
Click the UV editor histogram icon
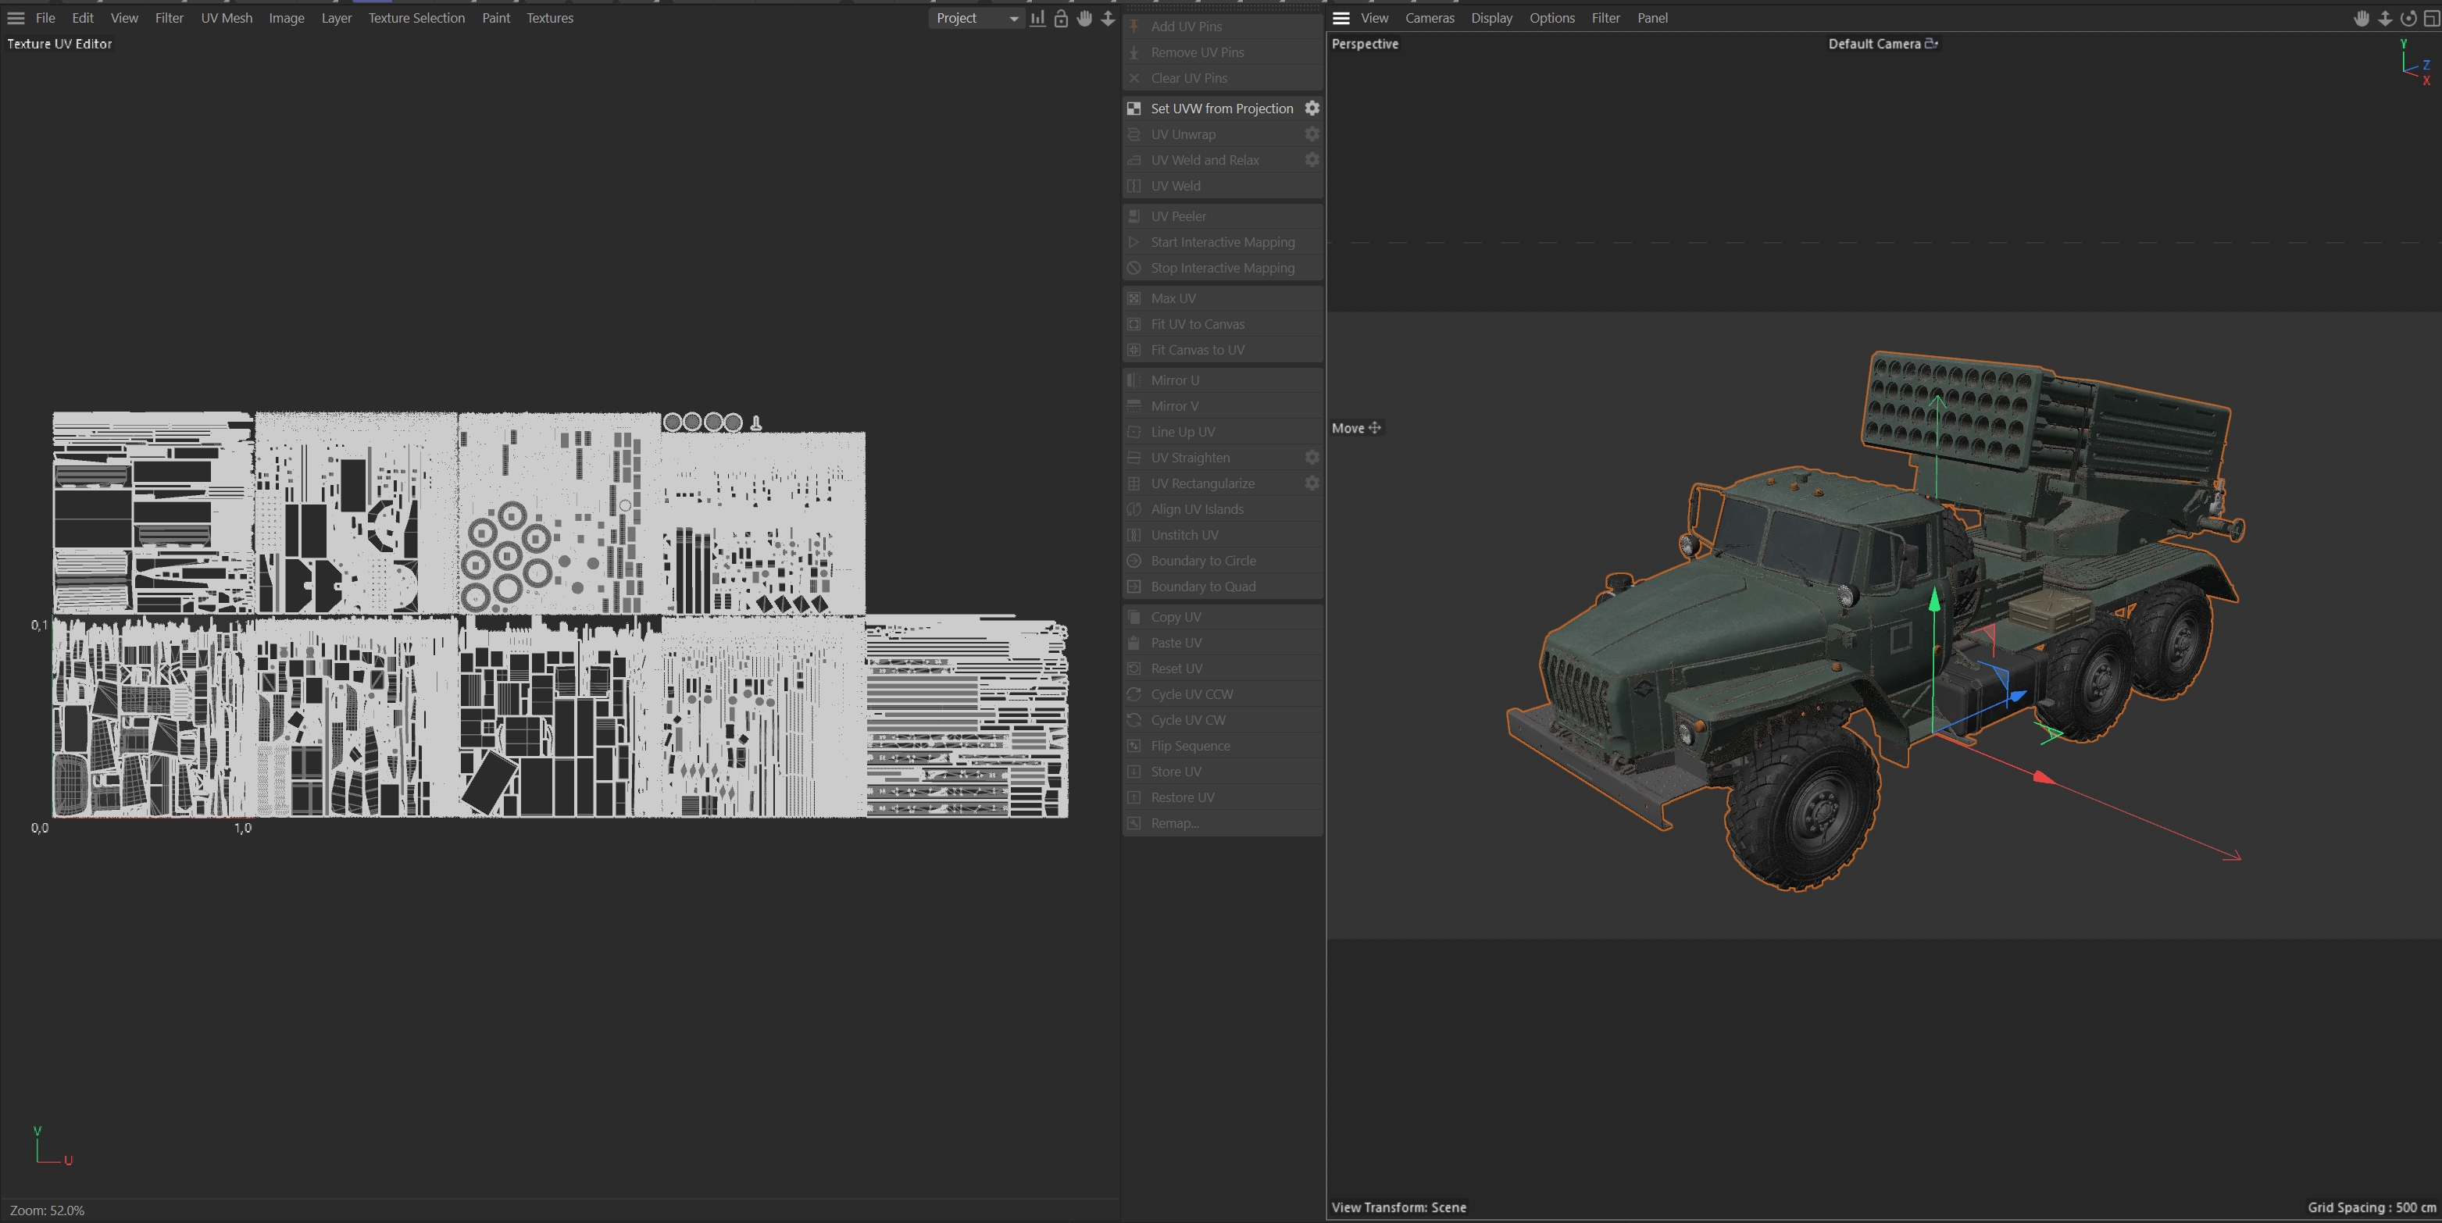[x=1038, y=18]
